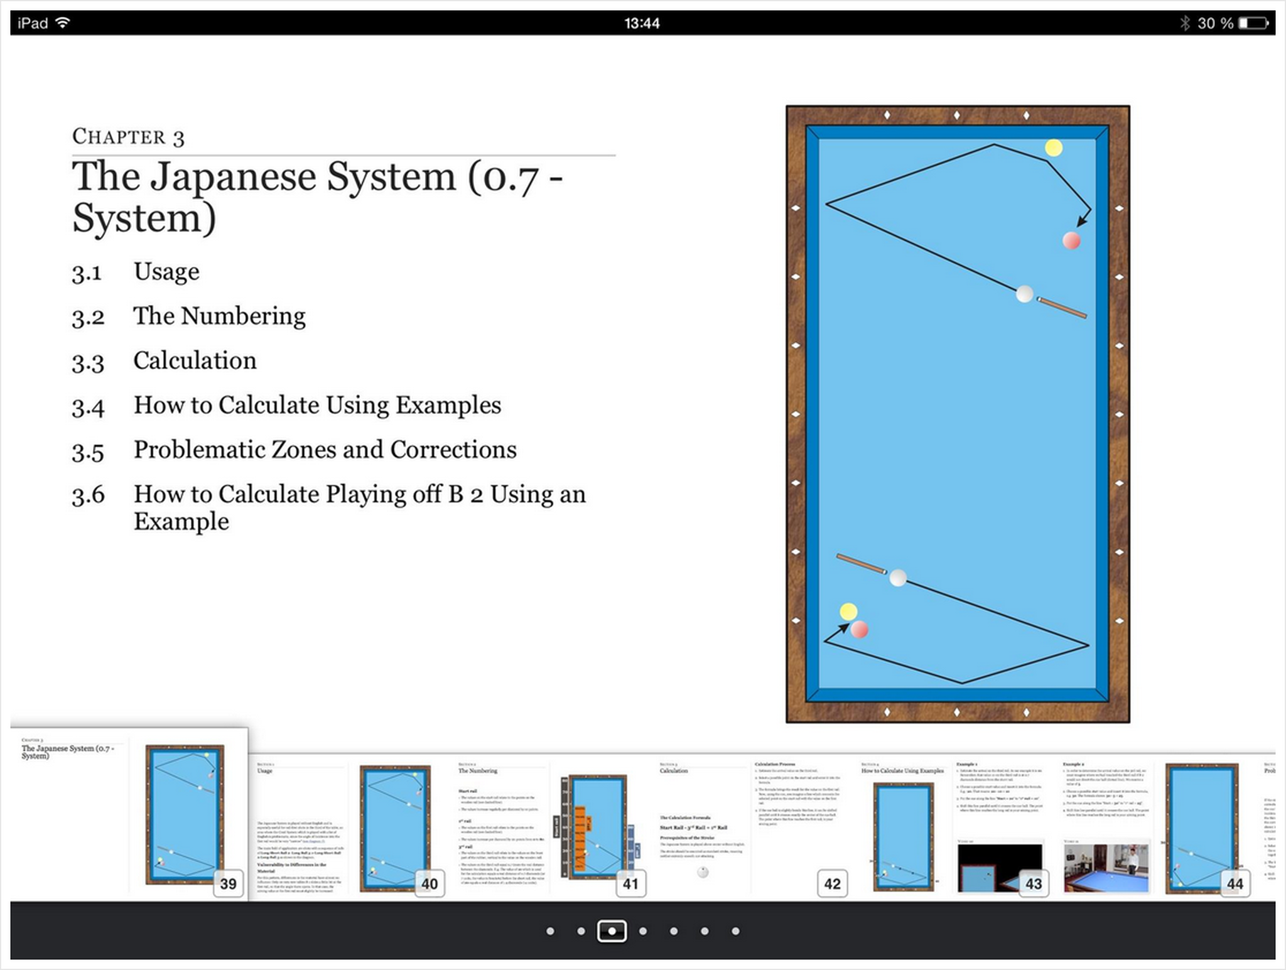Open section 3.2 The Numbering
Image resolution: width=1286 pixels, height=970 pixels.
click(188, 316)
